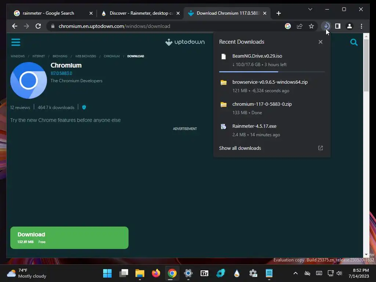The image size is (376, 282).
Task: Open the tab search dropdown arrow
Action: [310, 9]
